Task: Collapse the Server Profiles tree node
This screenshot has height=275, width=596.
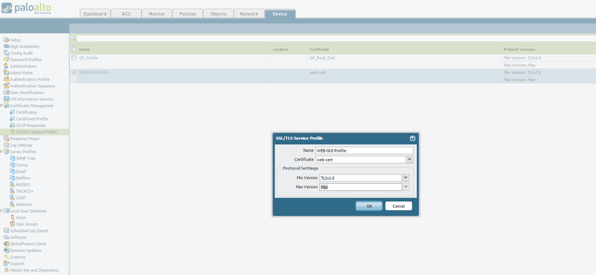Action: (x=2, y=152)
